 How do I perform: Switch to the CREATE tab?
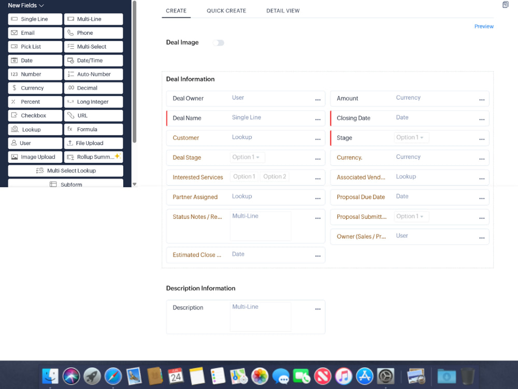tap(176, 10)
